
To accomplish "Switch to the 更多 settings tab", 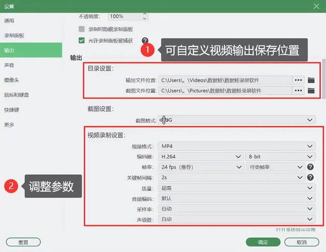I will click(x=31, y=124).
